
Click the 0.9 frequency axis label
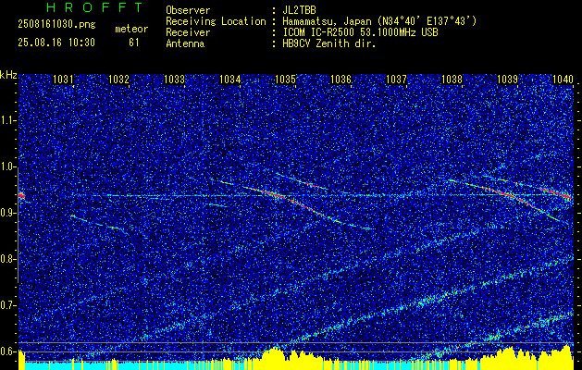click(x=7, y=213)
